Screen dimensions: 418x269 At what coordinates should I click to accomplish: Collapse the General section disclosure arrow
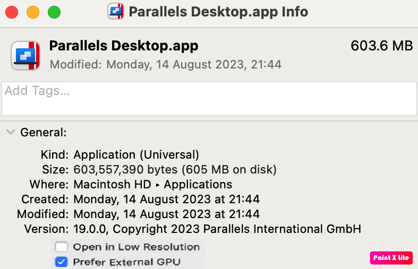(x=10, y=132)
